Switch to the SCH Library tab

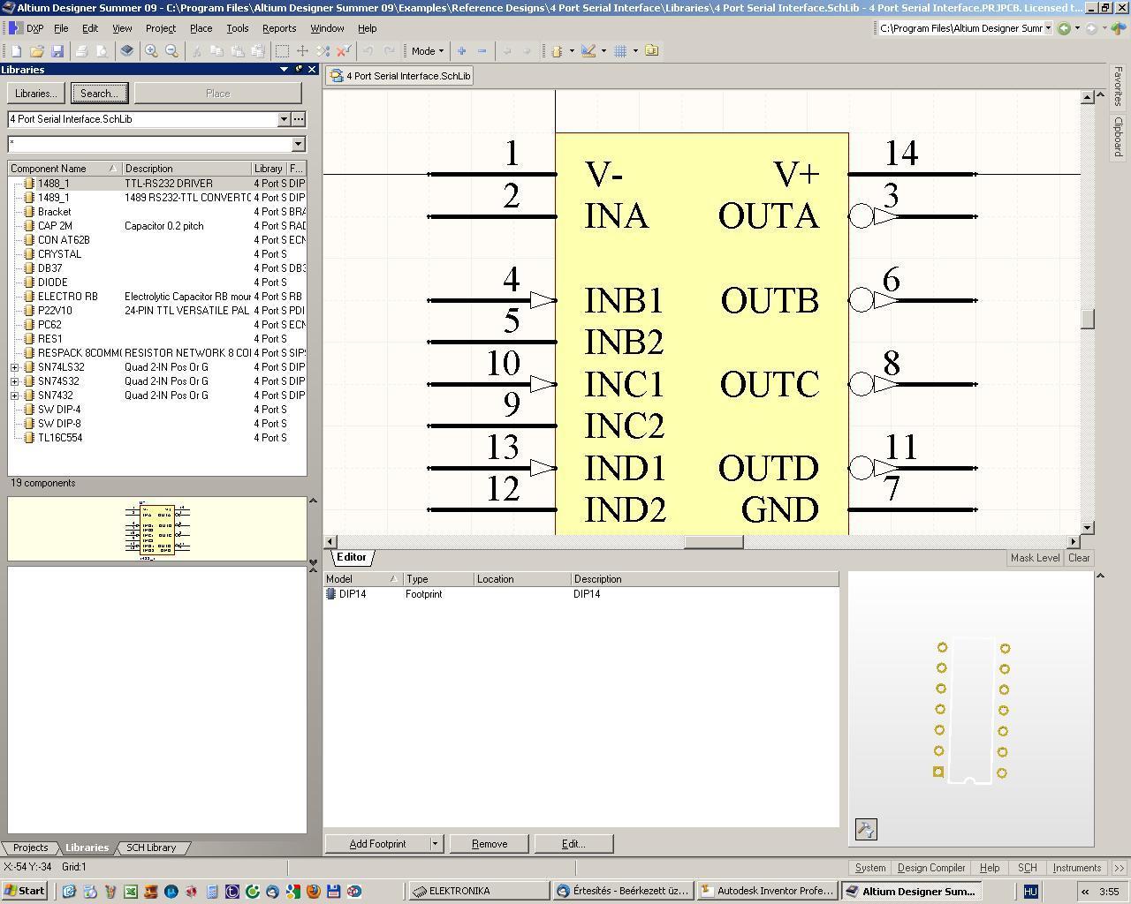click(151, 847)
